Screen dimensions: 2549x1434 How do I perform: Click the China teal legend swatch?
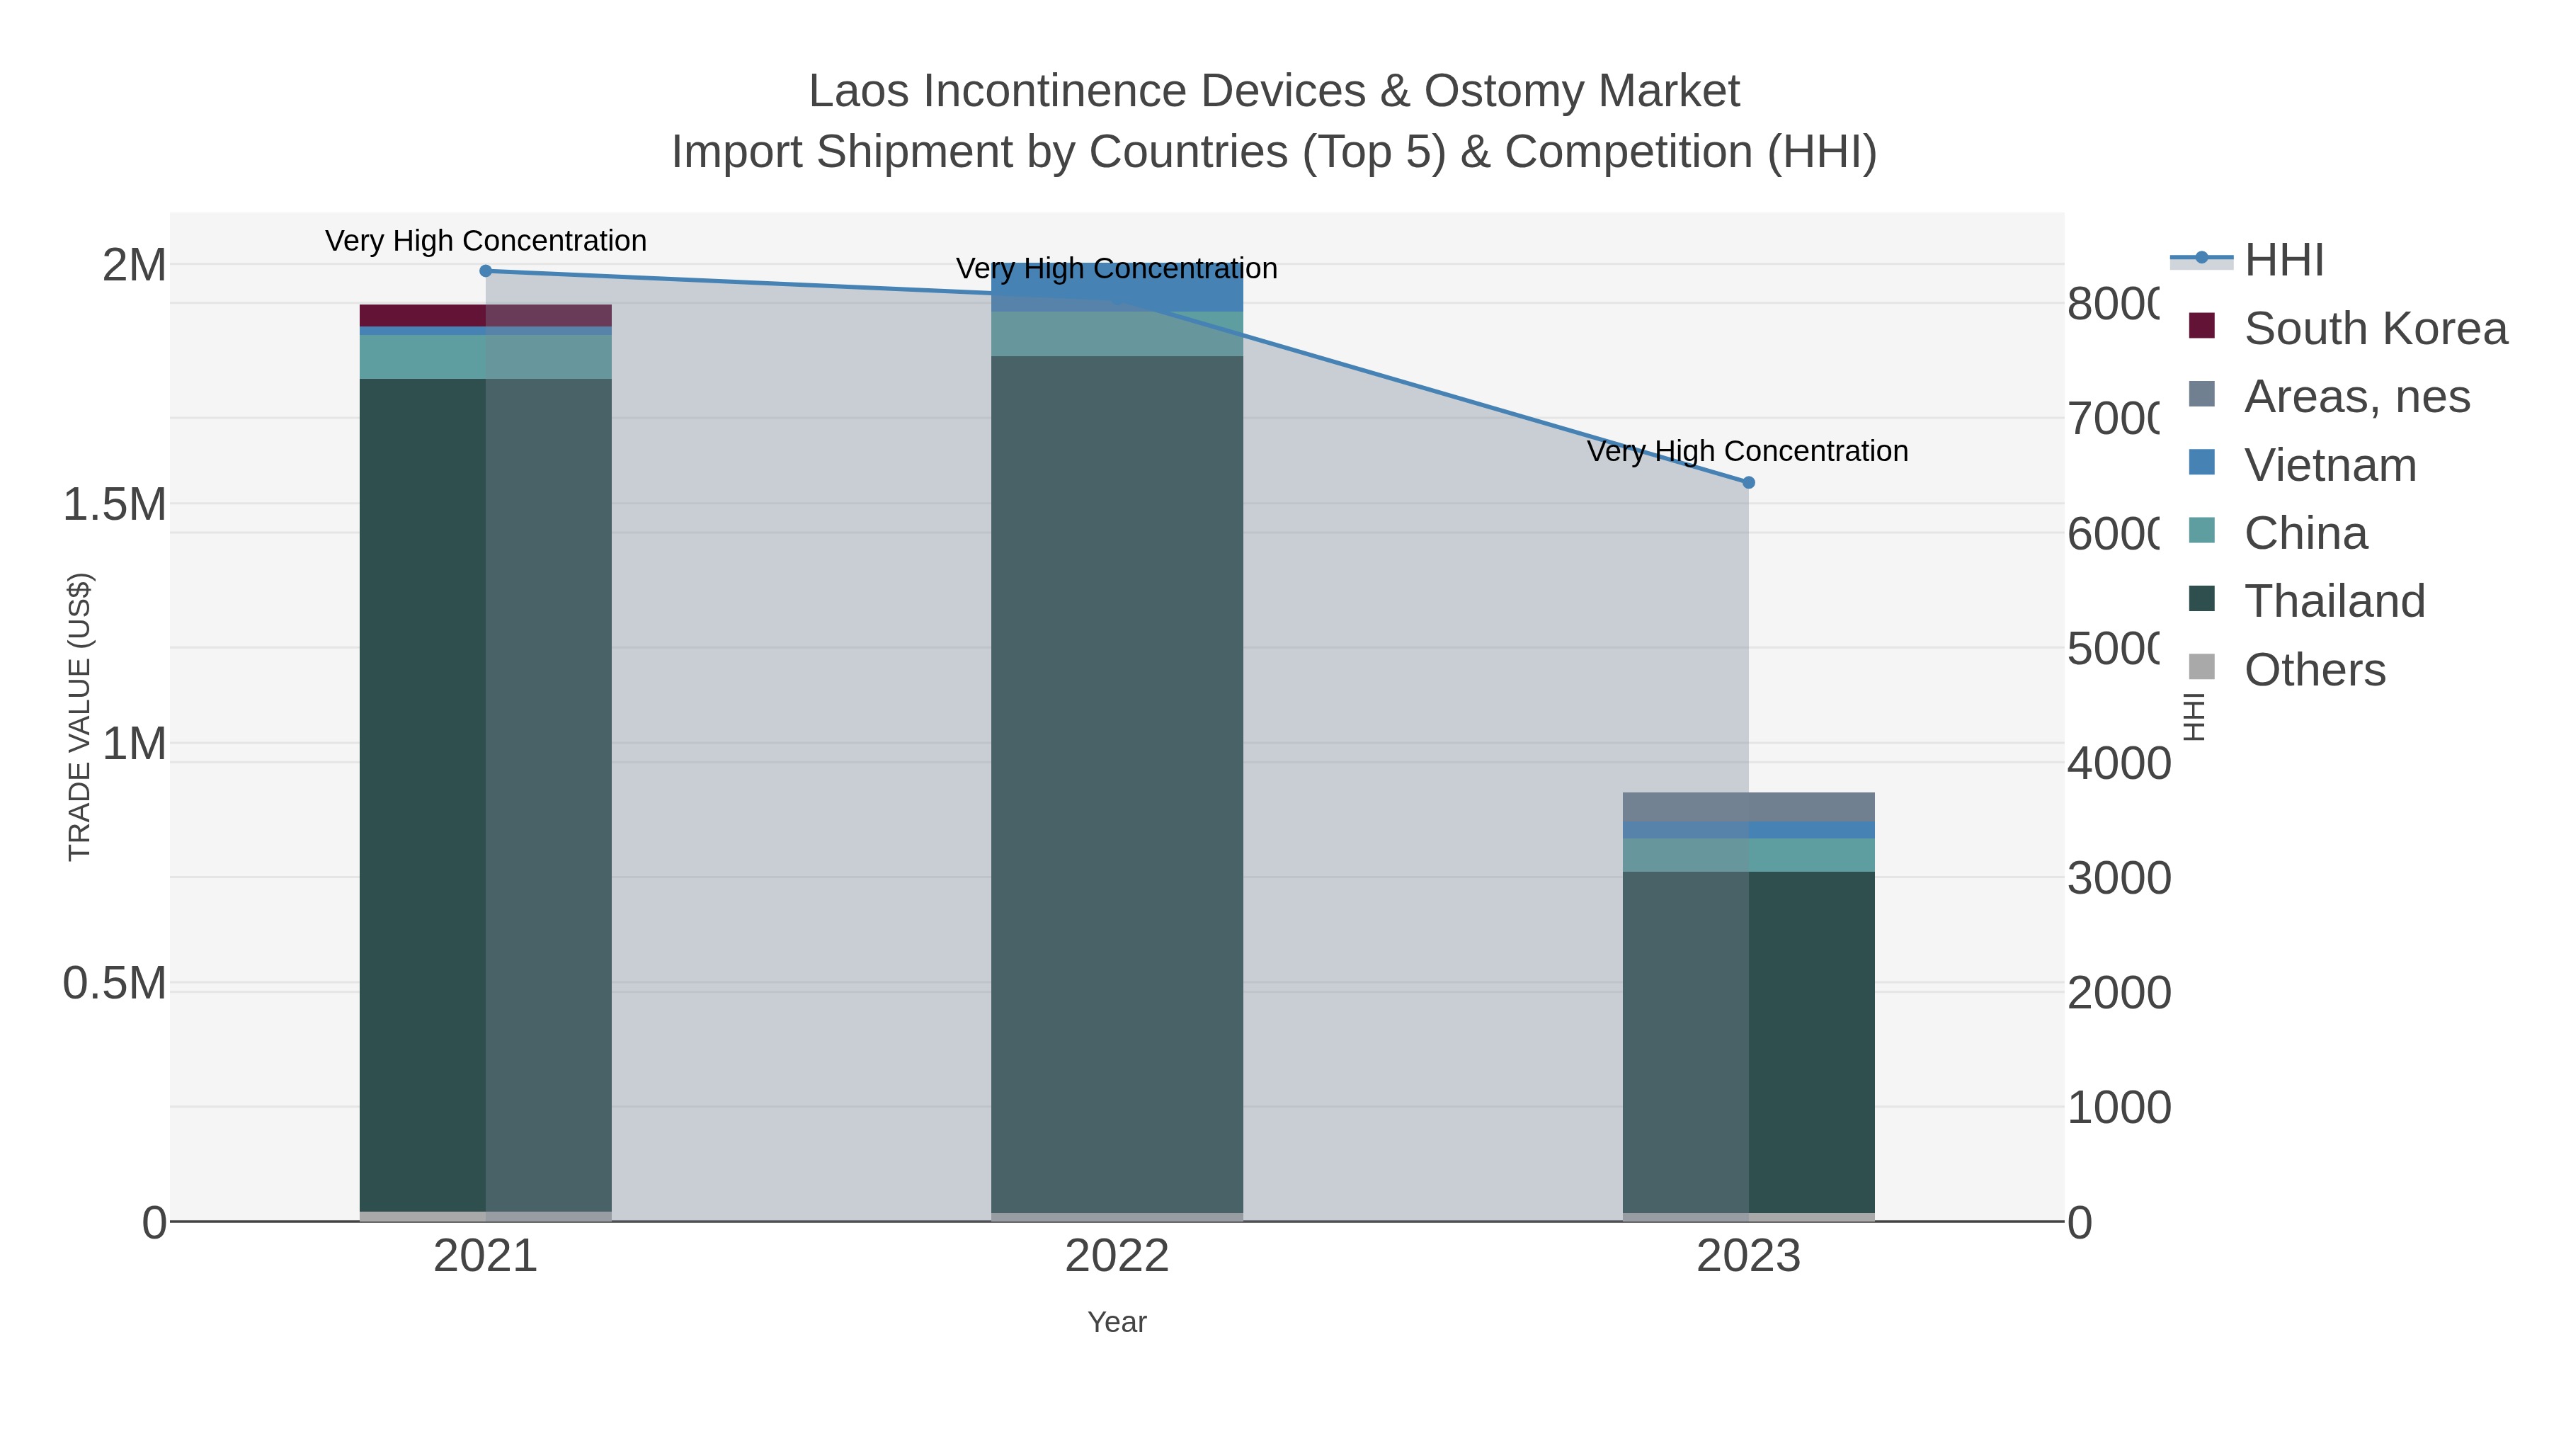click(2201, 530)
